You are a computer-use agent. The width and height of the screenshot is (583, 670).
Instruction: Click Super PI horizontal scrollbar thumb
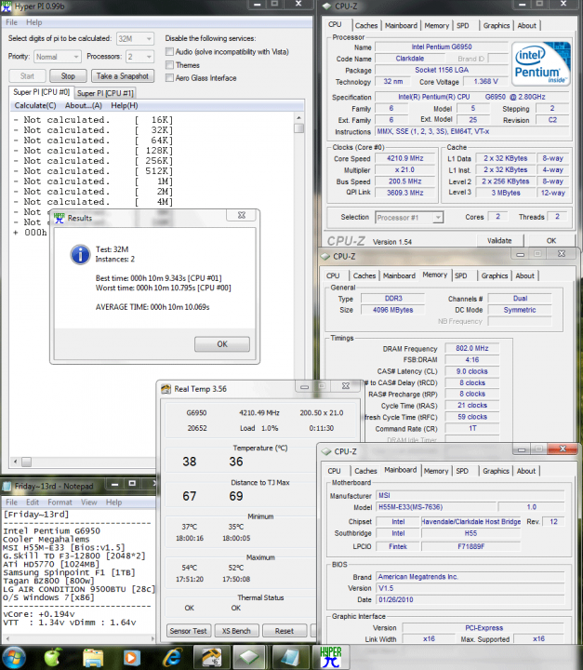26,462
